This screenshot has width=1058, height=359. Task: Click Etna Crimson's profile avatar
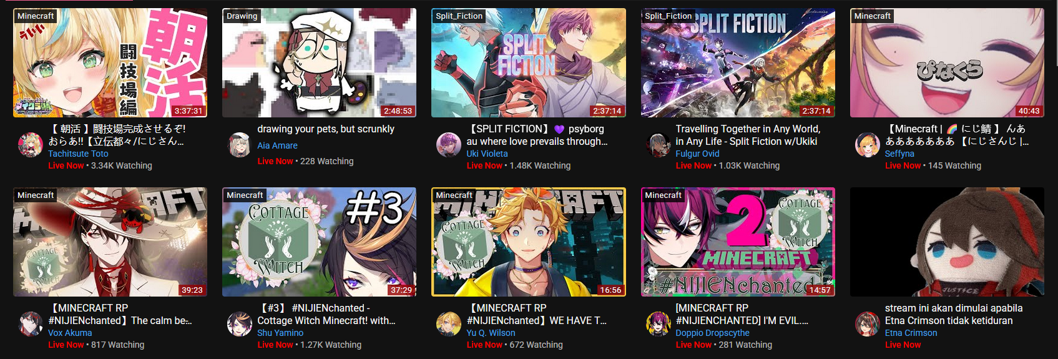[867, 324]
